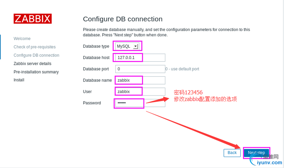Image resolution: width=284 pixels, height=168 pixels.
Task: Select the Install step in the sidebar
Action: pyautogui.click(x=19, y=80)
